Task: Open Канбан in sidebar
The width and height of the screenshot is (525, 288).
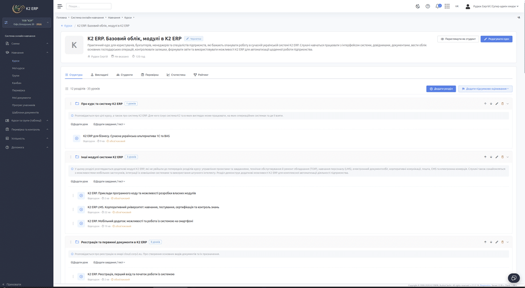Action: tap(16, 83)
